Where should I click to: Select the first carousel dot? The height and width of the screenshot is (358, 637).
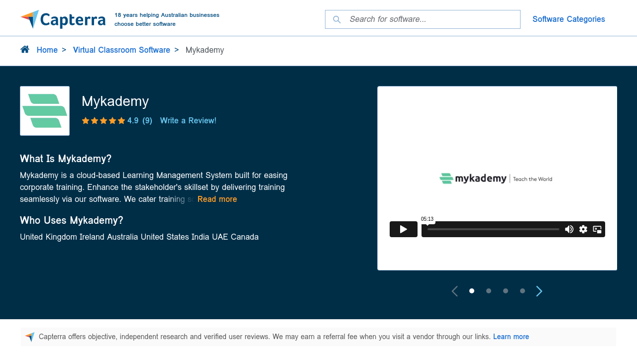coord(472,291)
